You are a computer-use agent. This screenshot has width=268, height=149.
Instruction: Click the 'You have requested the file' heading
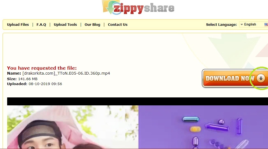point(42,68)
